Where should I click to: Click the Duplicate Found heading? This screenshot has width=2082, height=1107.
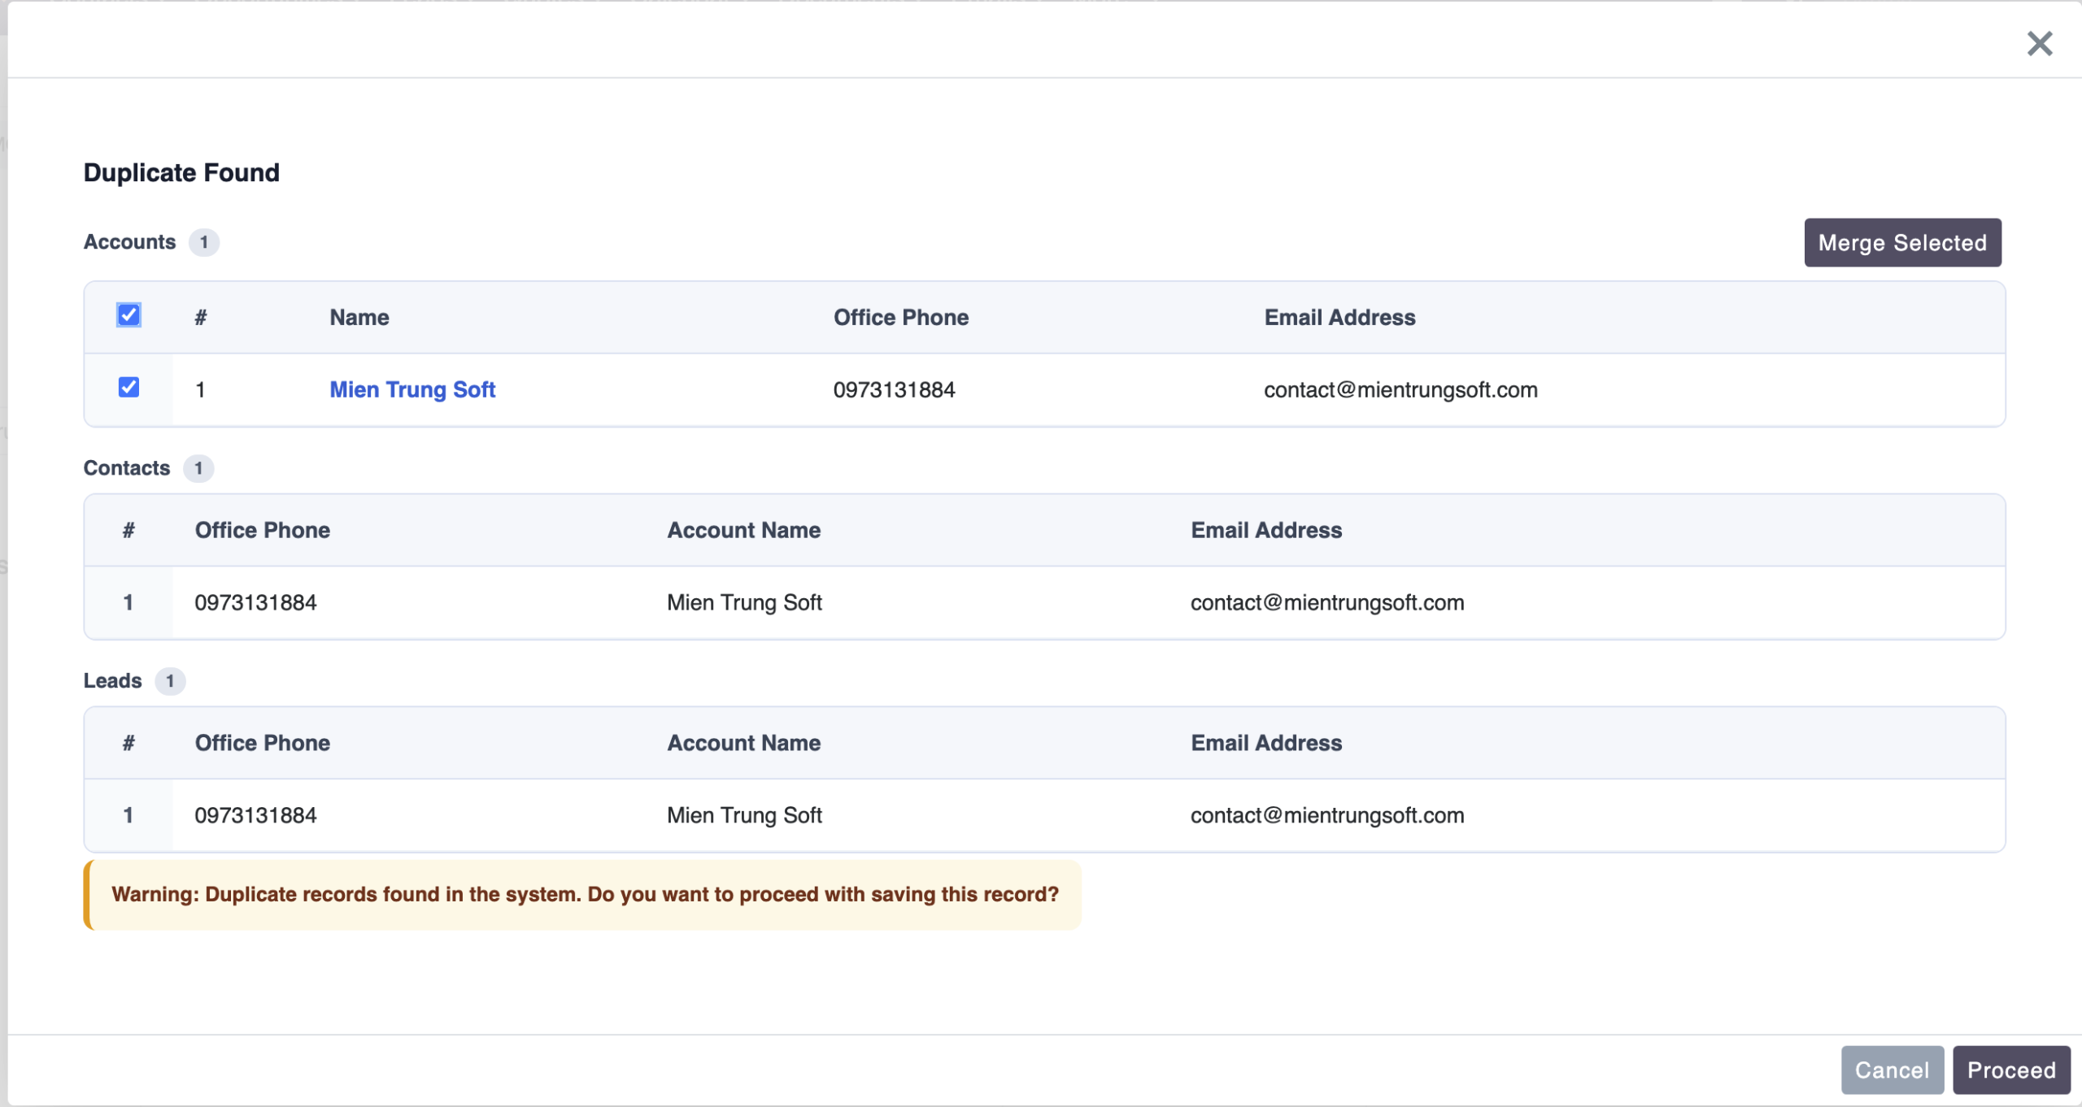pyautogui.click(x=181, y=173)
